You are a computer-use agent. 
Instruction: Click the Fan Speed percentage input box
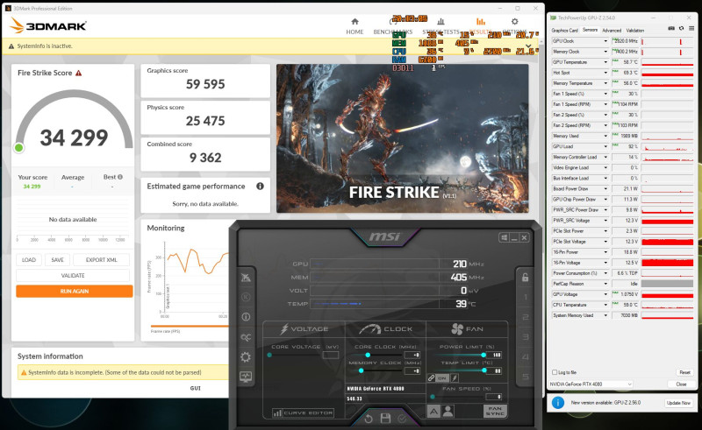494,397
